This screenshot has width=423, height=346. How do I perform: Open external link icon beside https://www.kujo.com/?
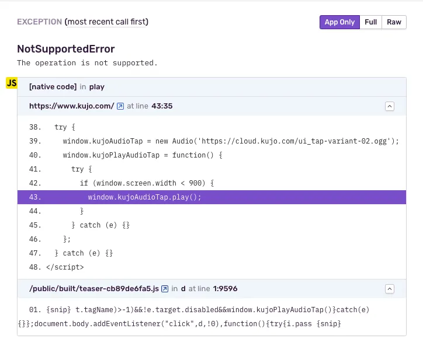click(120, 106)
